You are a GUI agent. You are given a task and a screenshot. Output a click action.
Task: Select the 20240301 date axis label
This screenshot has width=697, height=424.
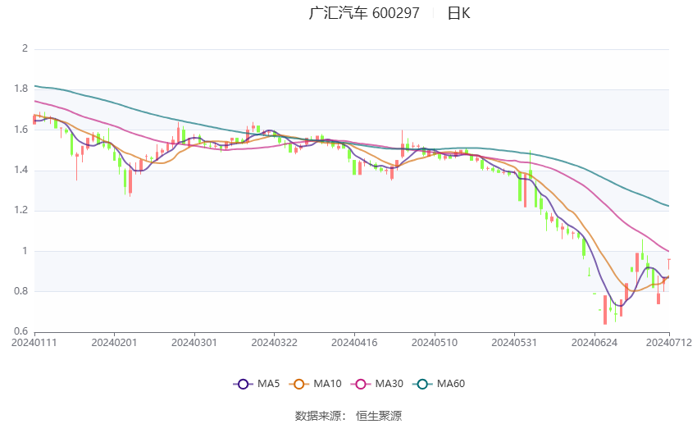click(x=194, y=343)
